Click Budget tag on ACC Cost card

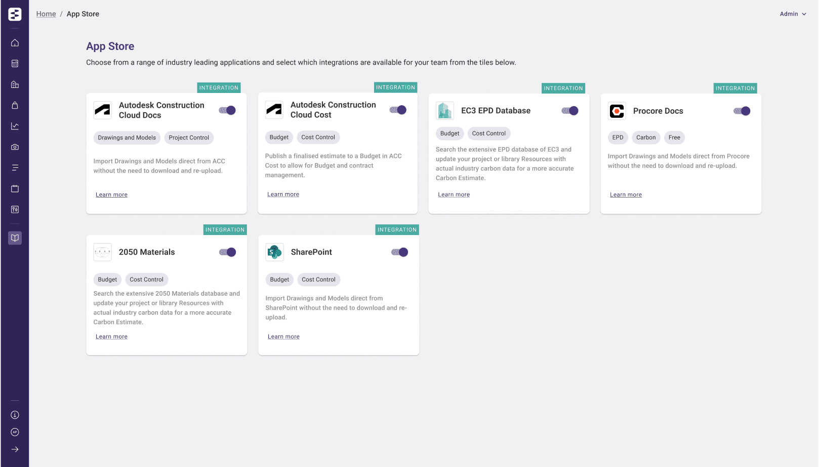[x=279, y=137]
